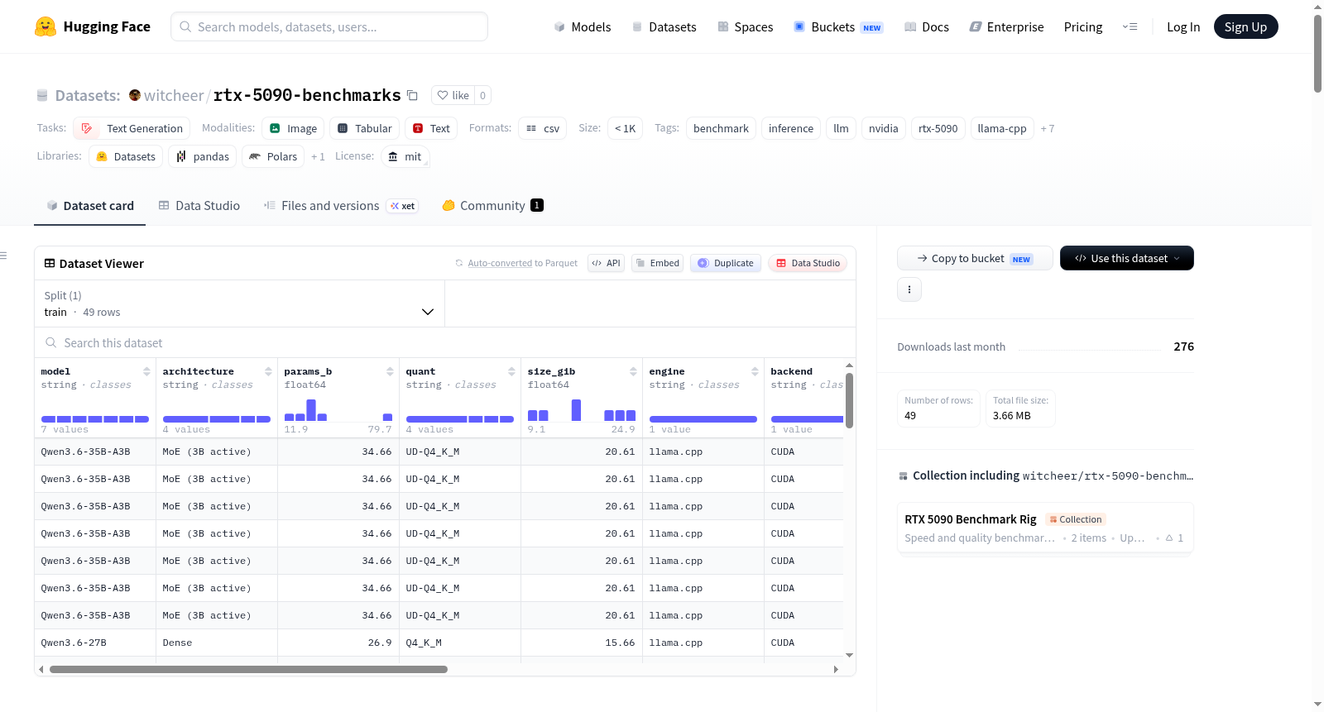Open the Community tab
The image size is (1324, 712).
click(492, 205)
